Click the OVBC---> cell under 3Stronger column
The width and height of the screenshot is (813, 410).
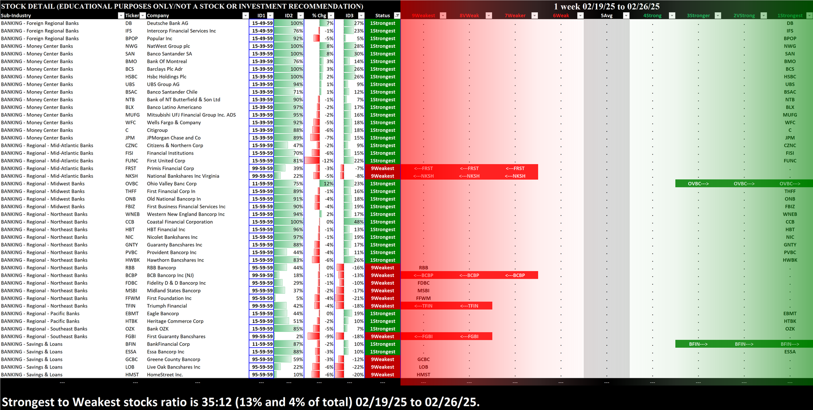698,183
